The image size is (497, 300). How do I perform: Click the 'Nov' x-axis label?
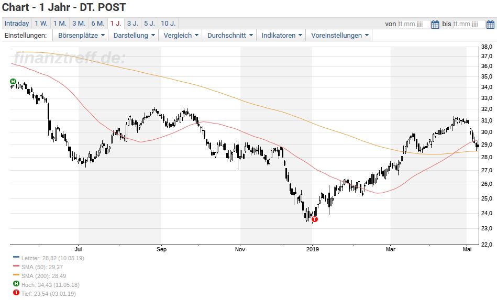tap(240, 249)
